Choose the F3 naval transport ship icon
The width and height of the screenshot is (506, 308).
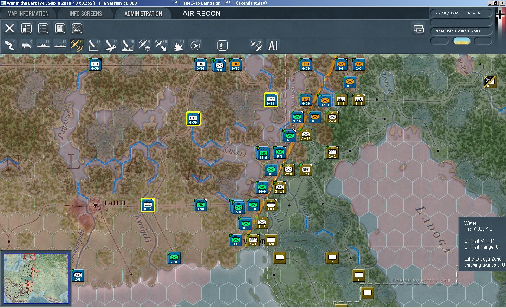point(43,45)
